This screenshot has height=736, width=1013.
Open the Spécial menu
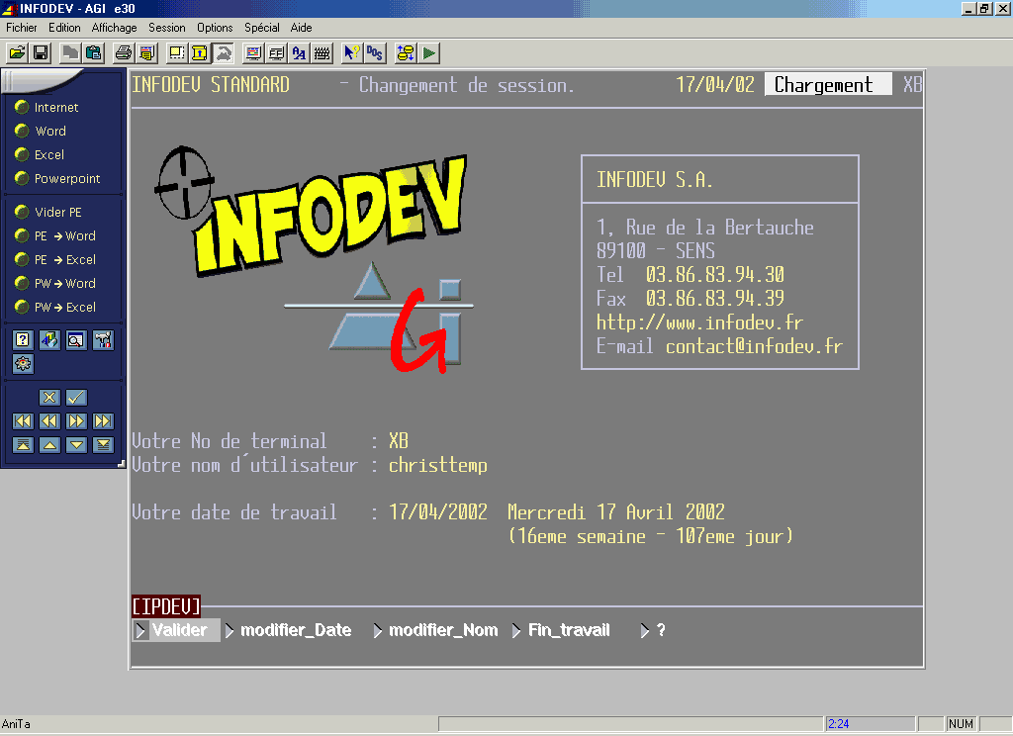pos(261,28)
